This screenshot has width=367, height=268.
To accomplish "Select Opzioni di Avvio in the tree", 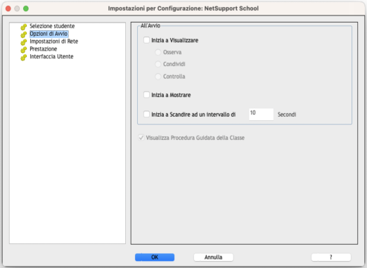I will 49,34.
